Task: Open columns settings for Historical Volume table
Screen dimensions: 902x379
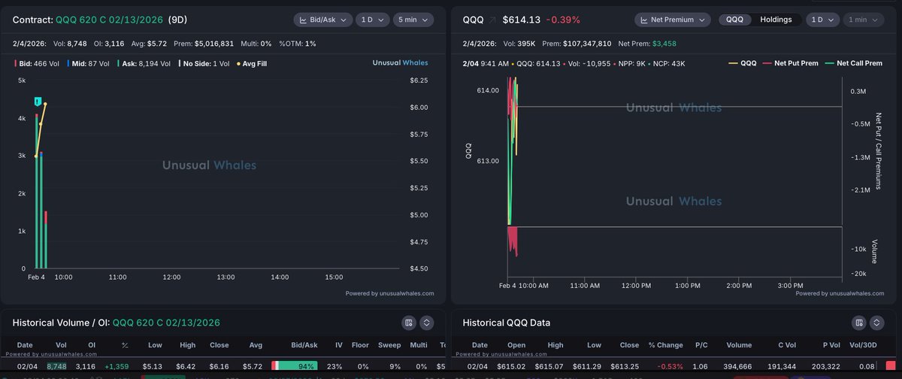Action: tap(408, 323)
